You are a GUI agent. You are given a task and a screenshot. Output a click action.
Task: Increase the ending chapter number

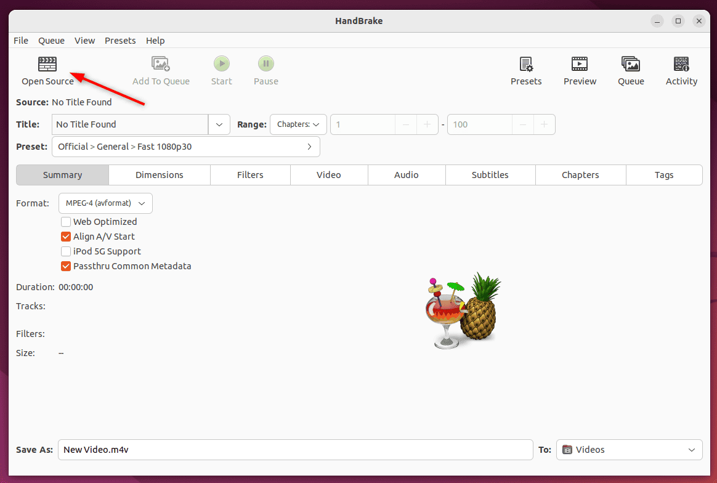[x=544, y=124]
